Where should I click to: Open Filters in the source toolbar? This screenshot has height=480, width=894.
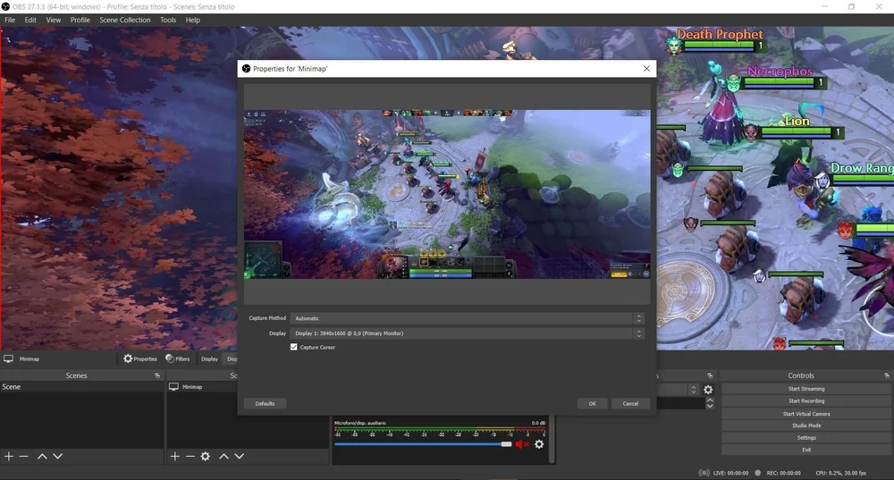click(177, 358)
